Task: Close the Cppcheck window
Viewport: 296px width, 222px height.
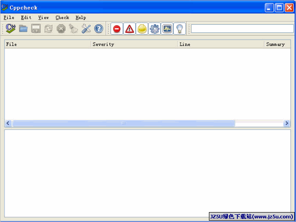Action: [289, 8]
